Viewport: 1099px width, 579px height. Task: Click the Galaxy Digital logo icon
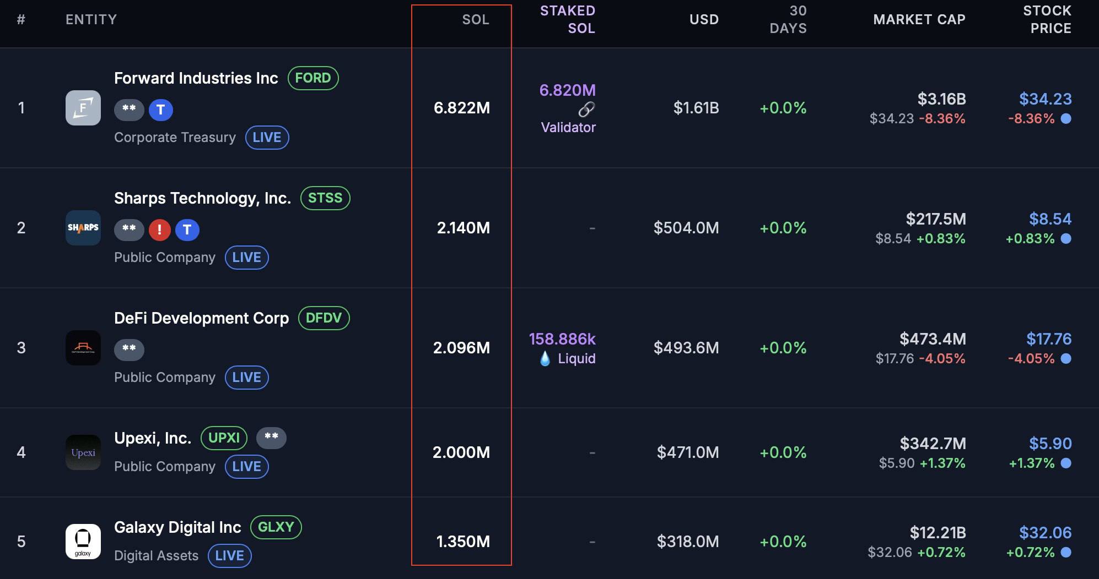pyautogui.click(x=83, y=542)
